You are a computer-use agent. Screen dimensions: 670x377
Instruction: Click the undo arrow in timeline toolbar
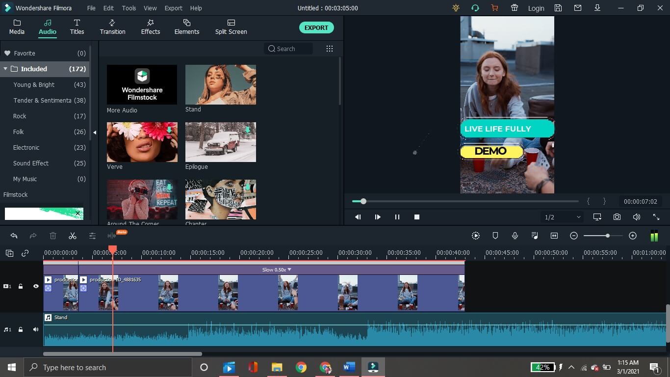tap(14, 236)
